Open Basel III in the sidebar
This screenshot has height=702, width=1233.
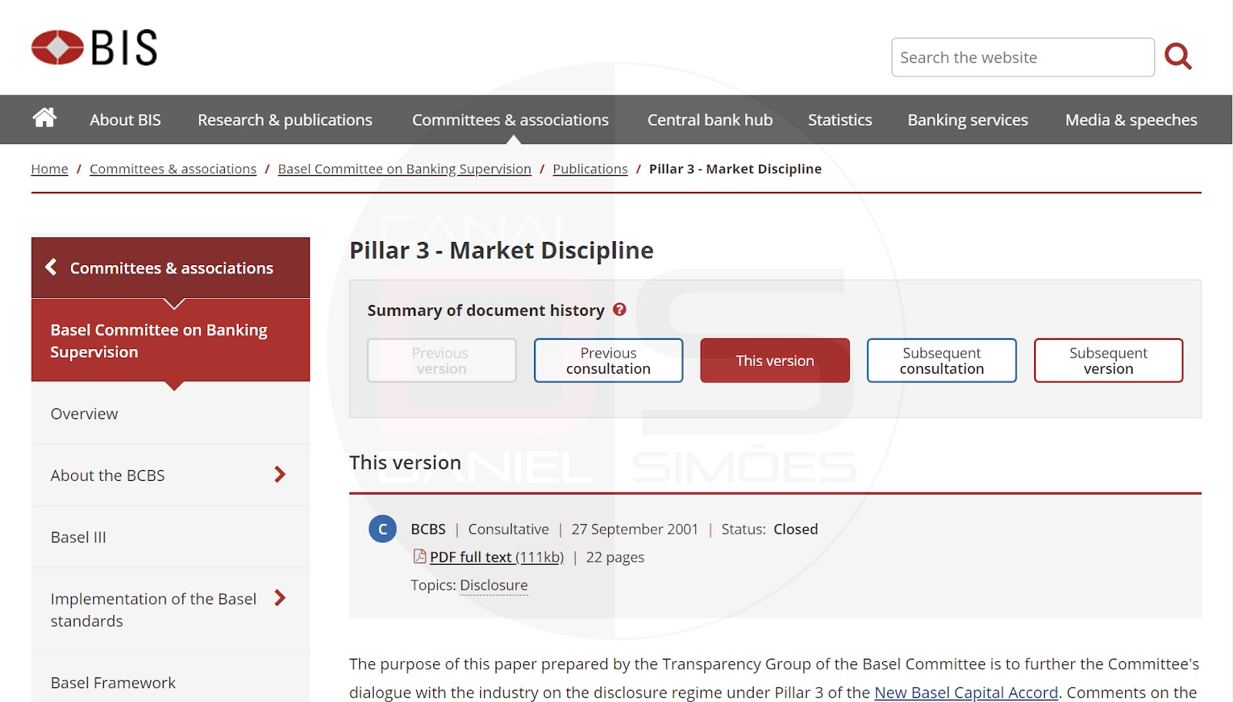[x=170, y=537]
